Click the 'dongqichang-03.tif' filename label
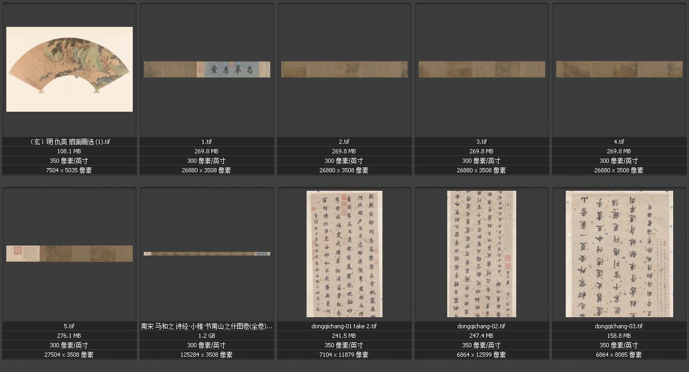Viewport: 689px width, 372px height. pos(619,326)
